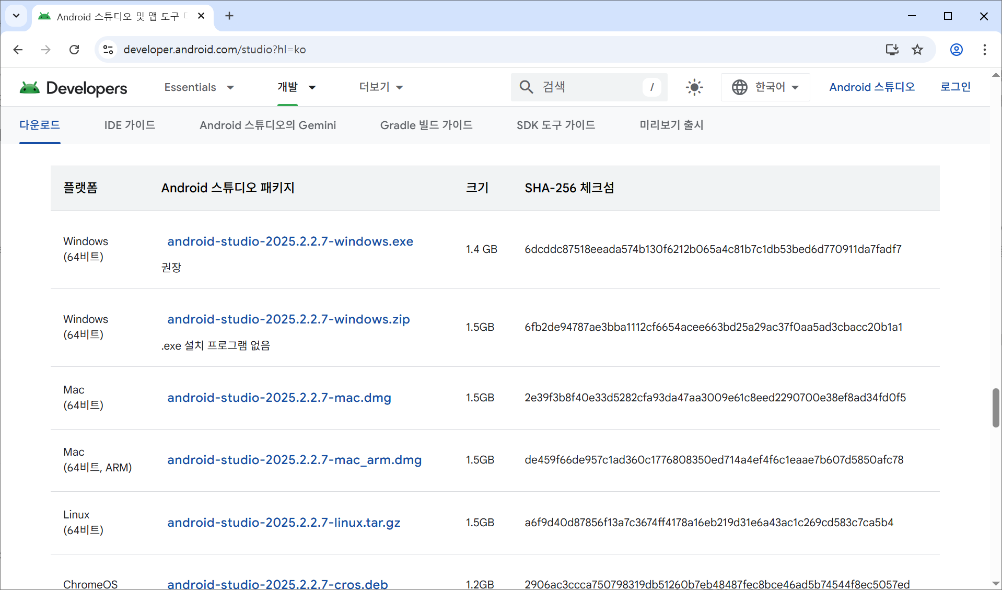Viewport: 1002px width, 590px height.
Task: Download android-studio-2025.2.2.7-cros.deb
Action: (x=277, y=584)
